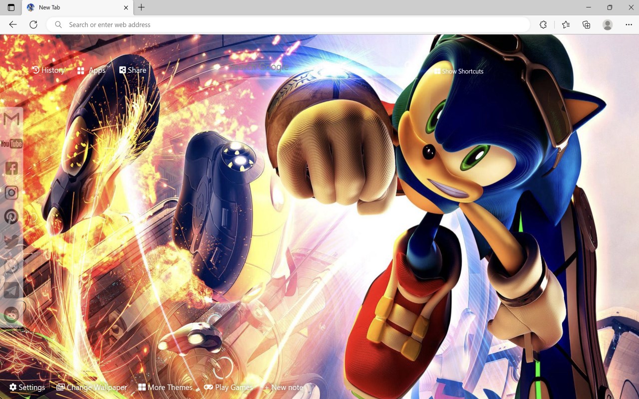Open the Reddit shortcut icon

11,315
